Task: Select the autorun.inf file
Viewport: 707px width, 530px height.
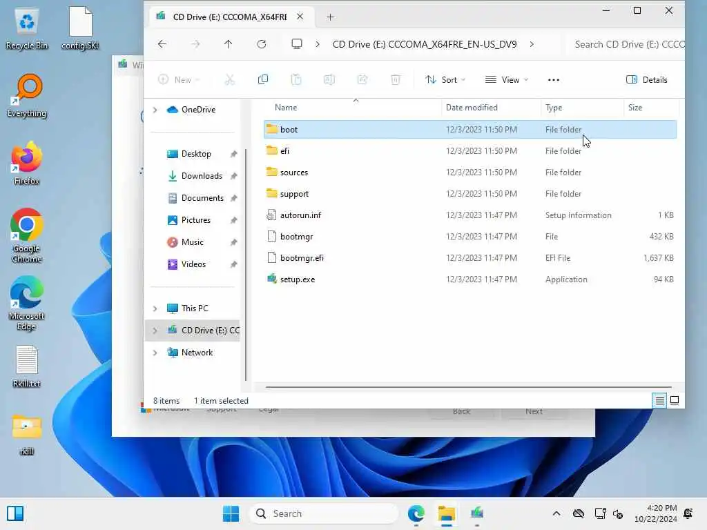Action: click(469, 215)
